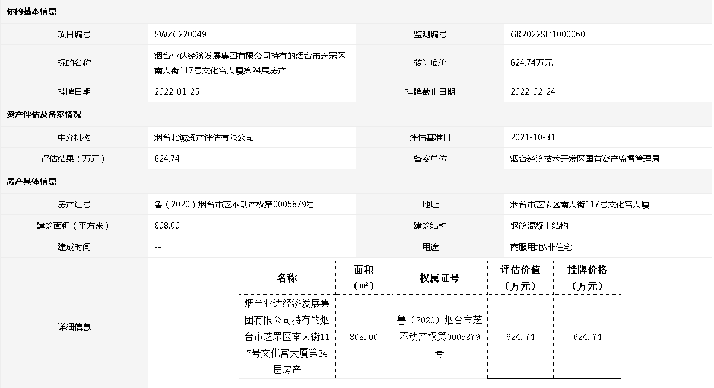Click 808.00 under the 面积 column
The image size is (714, 388).
(364, 336)
